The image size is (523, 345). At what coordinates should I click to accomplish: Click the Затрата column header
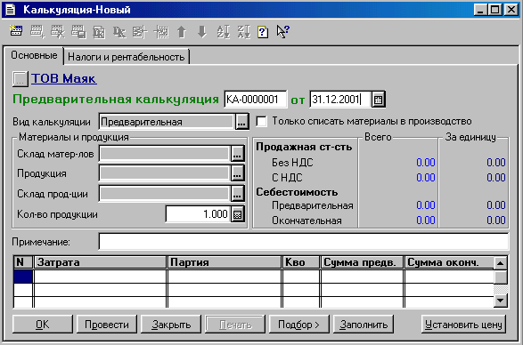click(x=100, y=262)
